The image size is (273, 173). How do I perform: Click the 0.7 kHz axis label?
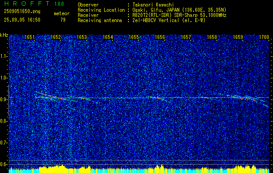pyautogui.click(x=3, y=143)
